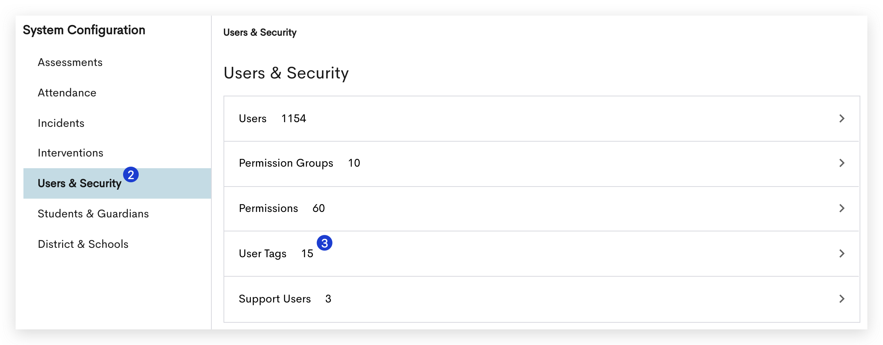Click the 1154 users count
This screenshot has height=345, width=883.
(293, 119)
